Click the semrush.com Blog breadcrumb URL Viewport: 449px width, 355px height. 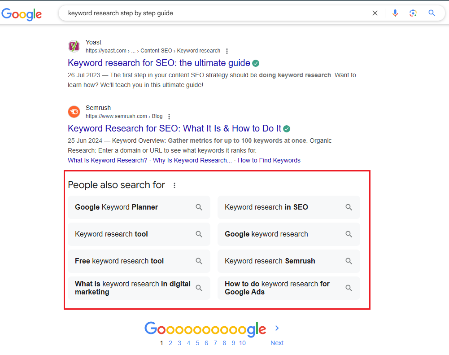(124, 116)
